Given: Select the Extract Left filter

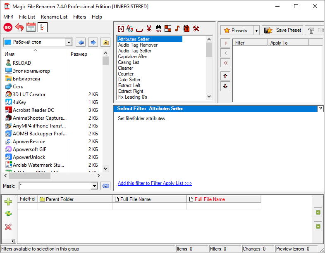Looking at the screenshot, I should 129,85.
